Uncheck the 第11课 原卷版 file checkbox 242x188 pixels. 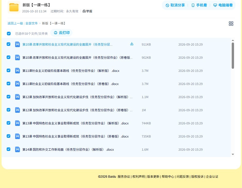click(8, 83)
